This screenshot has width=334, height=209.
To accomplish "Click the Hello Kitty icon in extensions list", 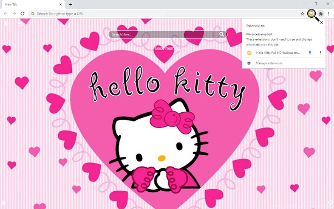I will click(249, 53).
